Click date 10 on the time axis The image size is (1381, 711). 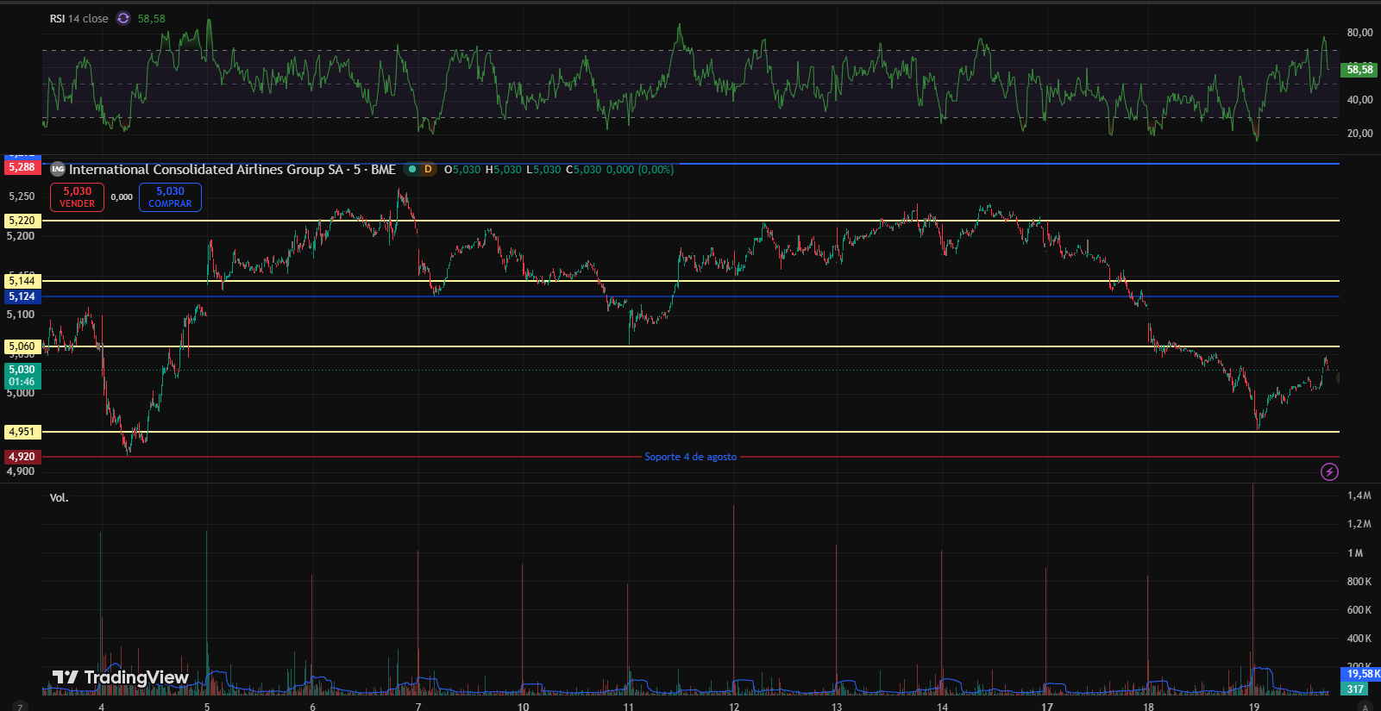point(524,707)
